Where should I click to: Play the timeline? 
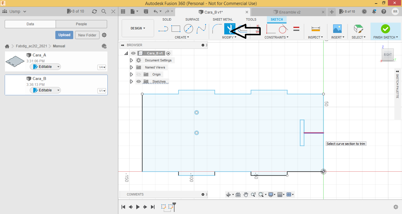(x=138, y=207)
